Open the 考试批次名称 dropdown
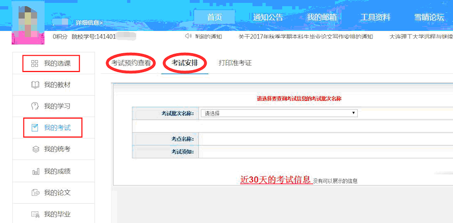The height and width of the screenshot is (223, 453). pyautogui.click(x=279, y=114)
